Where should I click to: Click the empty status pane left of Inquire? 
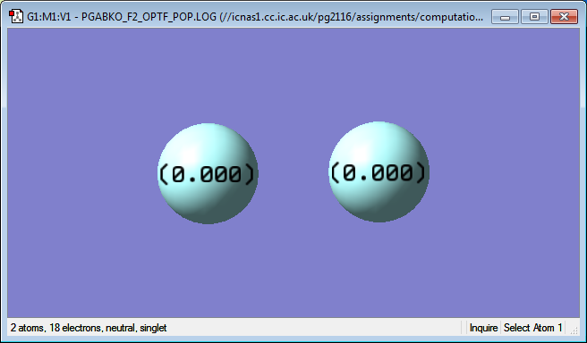click(464, 328)
